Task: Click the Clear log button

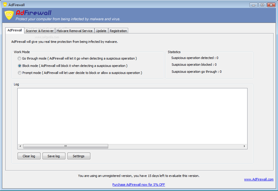Action: (x=29, y=156)
